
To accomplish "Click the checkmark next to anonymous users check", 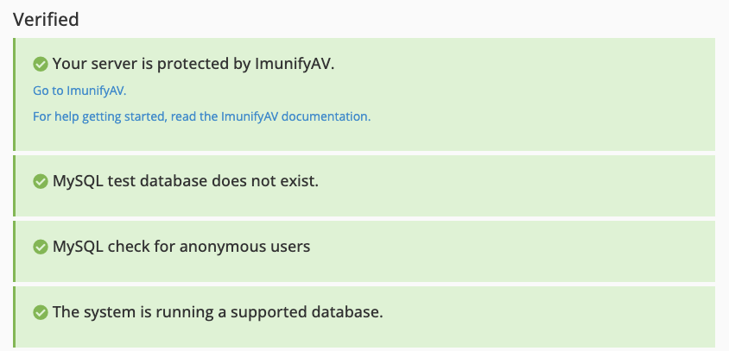I will tap(40, 247).
